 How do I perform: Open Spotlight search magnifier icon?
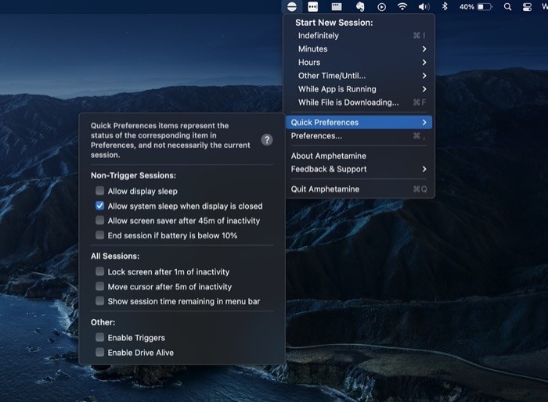pyautogui.click(x=508, y=6)
